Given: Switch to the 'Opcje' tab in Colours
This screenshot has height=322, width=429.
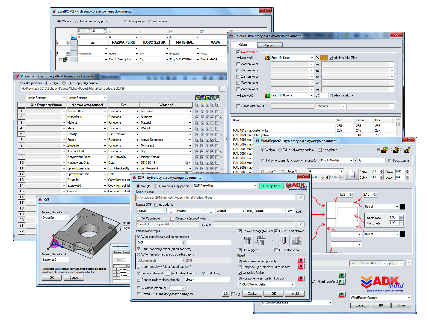Looking at the screenshot, I should [x=269, y=45].
